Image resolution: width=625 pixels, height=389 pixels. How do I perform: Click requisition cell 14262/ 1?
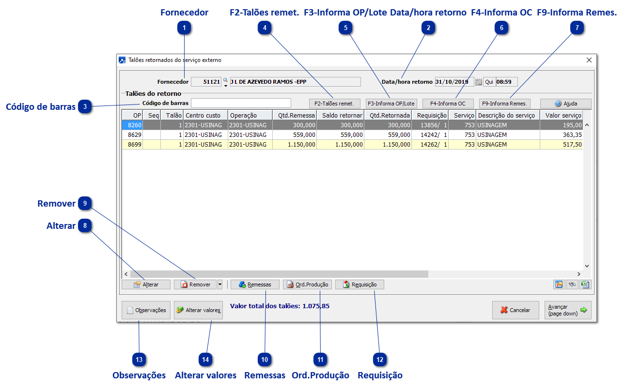[430, 144]
